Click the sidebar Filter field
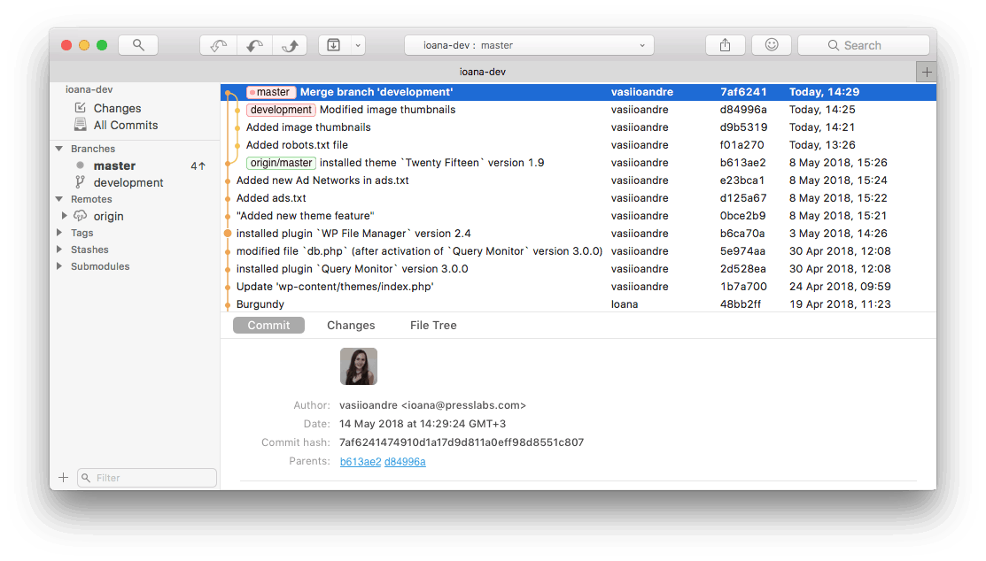Image resolution: width=986 pixels, height=561 pixels. coord(147,478)
